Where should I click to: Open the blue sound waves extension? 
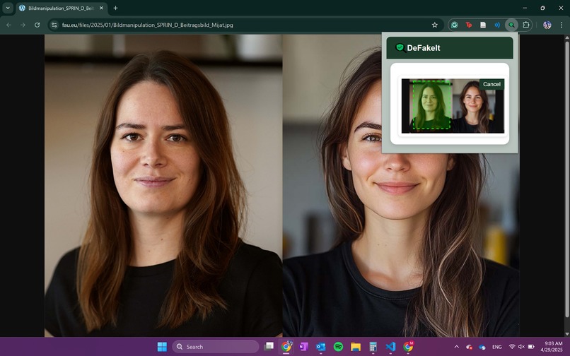(x=497, y=25)
